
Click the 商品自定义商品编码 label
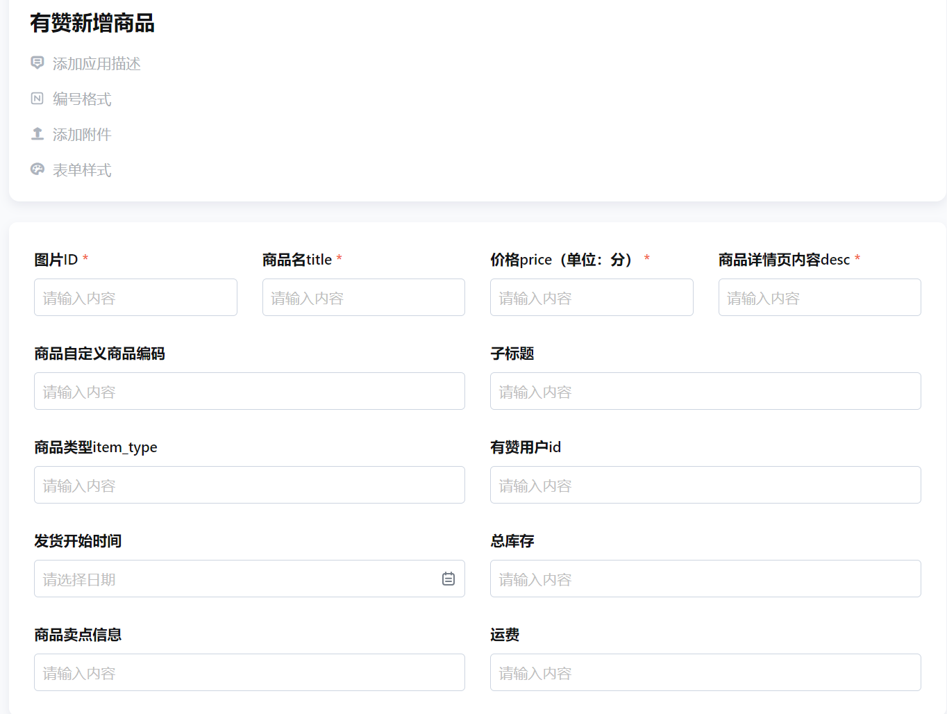click(x=99, y=354)
